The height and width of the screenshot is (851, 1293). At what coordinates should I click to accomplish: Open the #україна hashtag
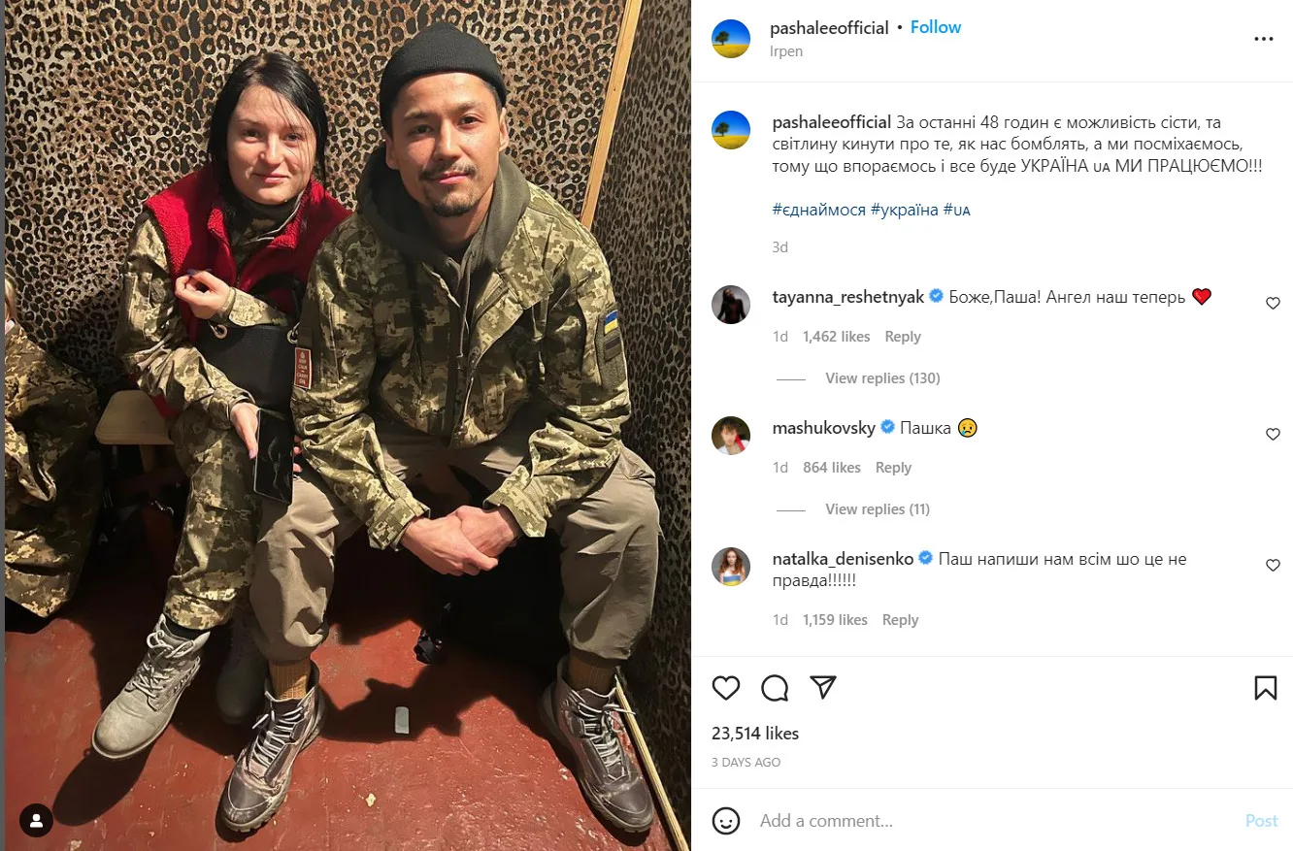click(x=904, y=210)
